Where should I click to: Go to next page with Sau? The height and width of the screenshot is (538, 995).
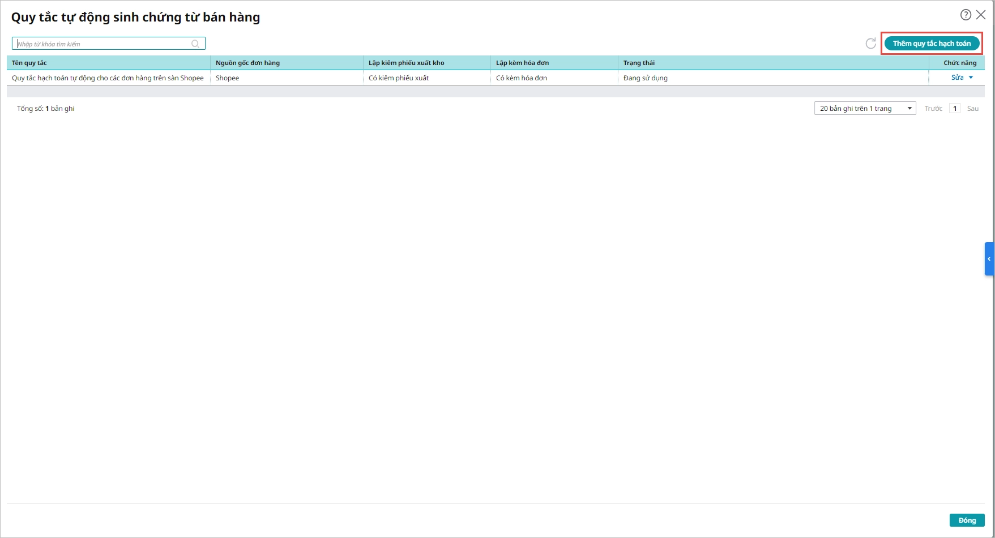972,109
